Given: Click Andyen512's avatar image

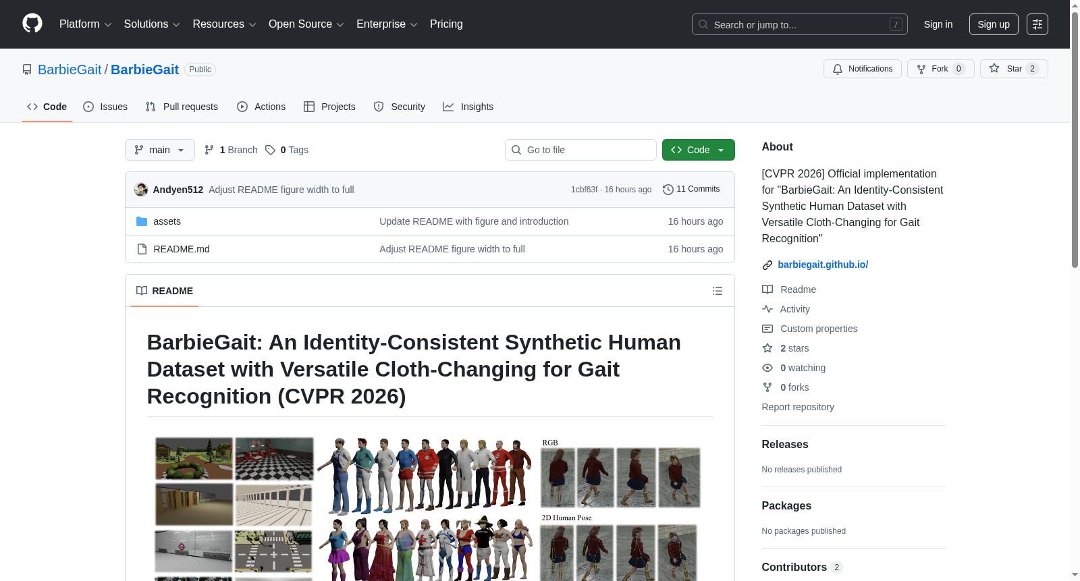Looking at the screenshot, I should coord(141,190).
